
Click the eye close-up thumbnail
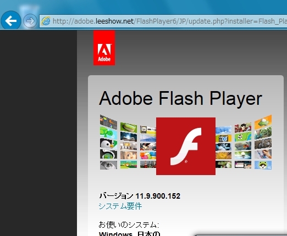coord(108,165)
